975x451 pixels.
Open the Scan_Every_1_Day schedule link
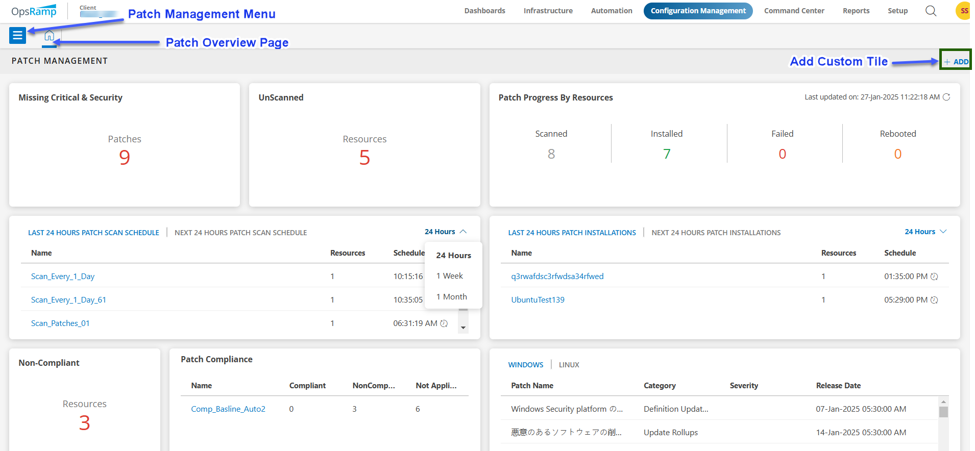(63, 277)
